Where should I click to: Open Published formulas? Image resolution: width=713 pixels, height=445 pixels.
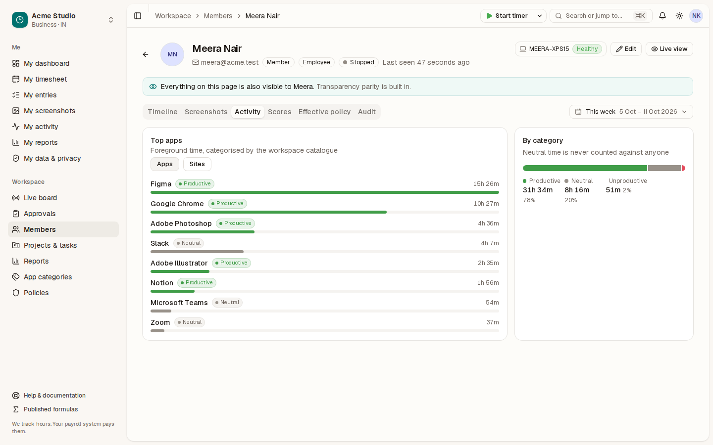point(63,409)
